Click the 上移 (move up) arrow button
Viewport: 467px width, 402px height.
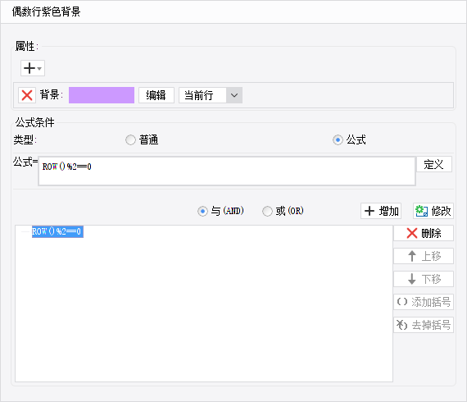(x=424, y=256)
